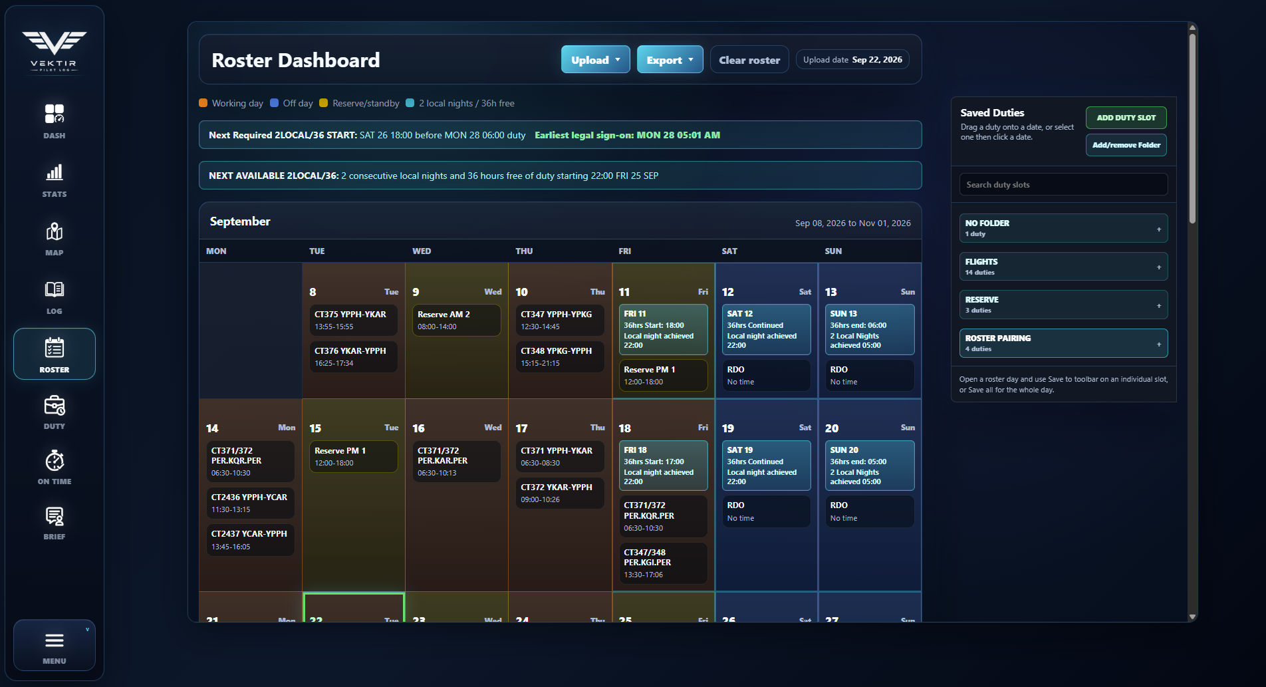Image resolution: width=1266 pixels, height=687 pixels.
Task: Select the CT348 YPKG-YPPH duty
Action: [559, 356]
